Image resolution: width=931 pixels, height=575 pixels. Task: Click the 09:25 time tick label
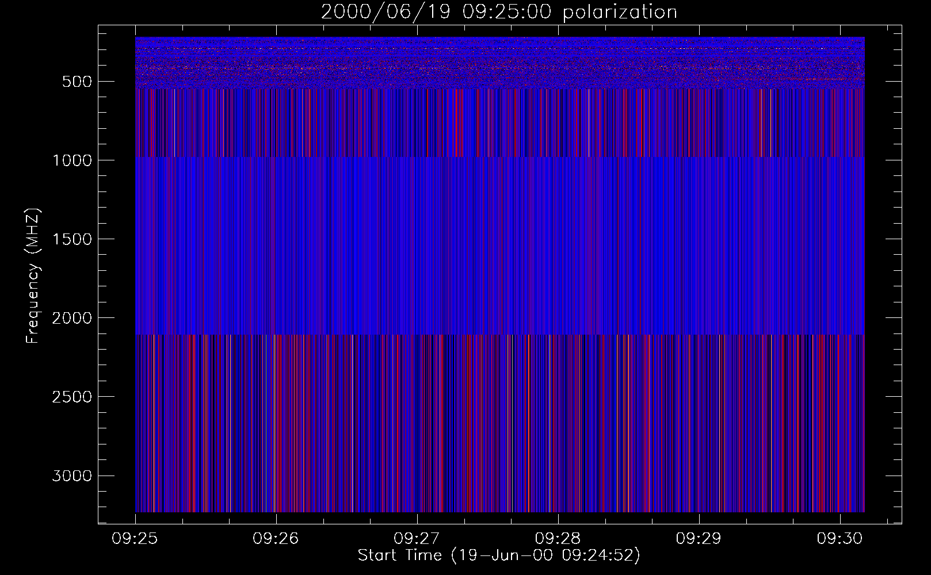pos(135,539)
